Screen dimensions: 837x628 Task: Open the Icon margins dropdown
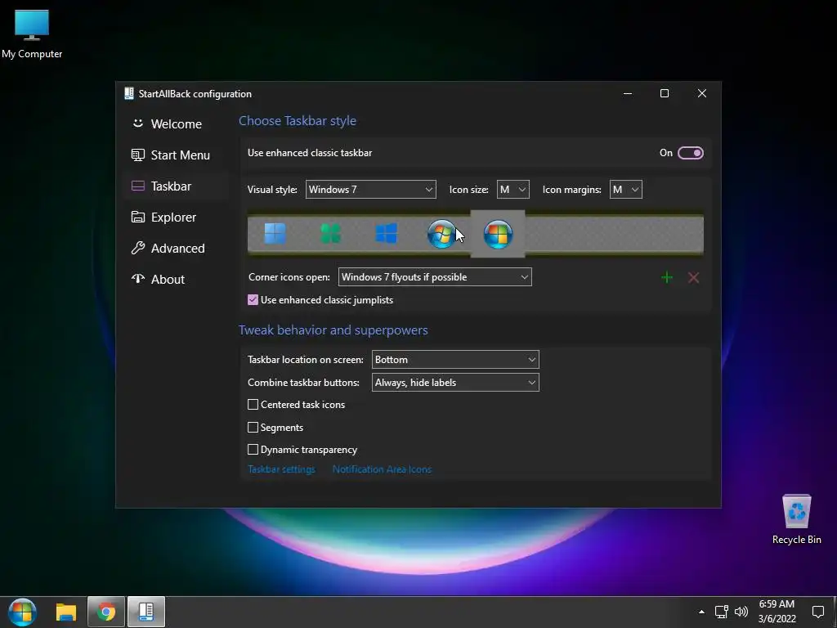[x=625, y=190]
